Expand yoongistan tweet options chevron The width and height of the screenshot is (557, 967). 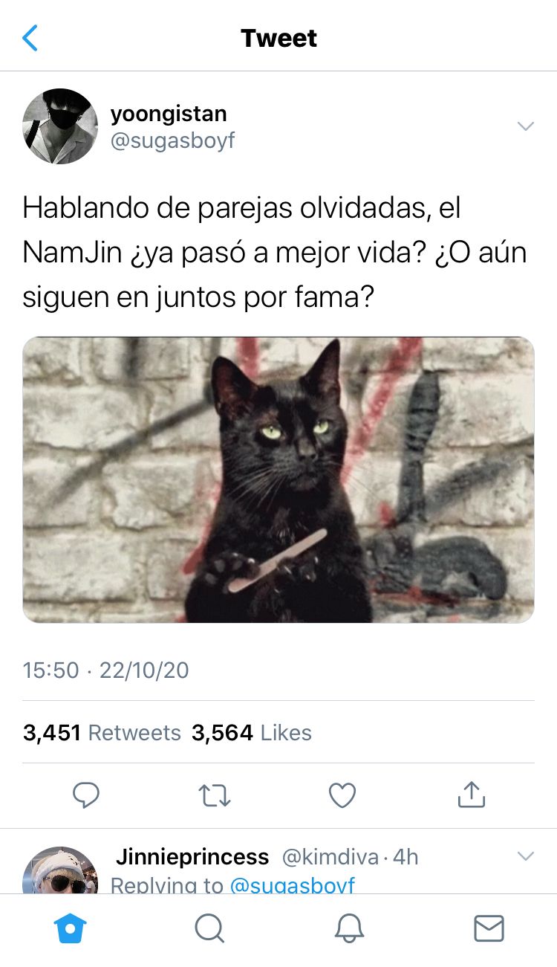tap(526, 126)
